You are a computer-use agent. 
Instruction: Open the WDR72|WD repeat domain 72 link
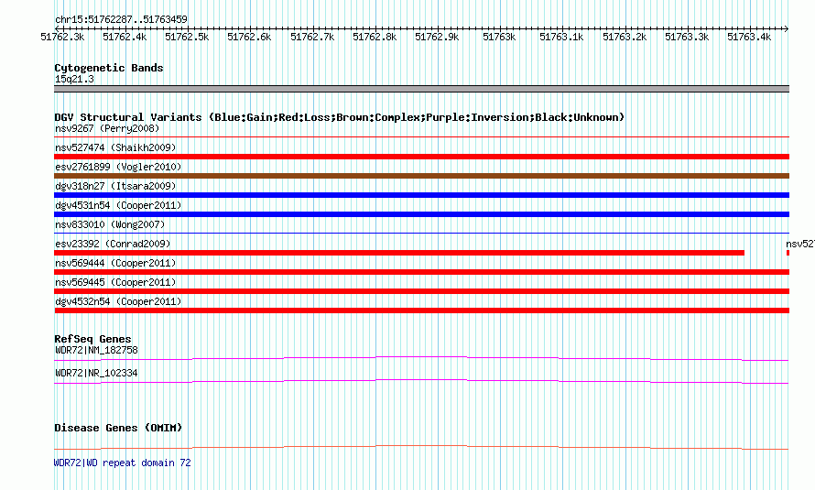click(123, 463)
